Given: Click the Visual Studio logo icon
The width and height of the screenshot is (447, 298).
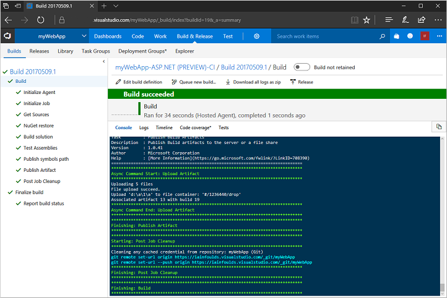Looking at the screenshot, I should [7, 36].
